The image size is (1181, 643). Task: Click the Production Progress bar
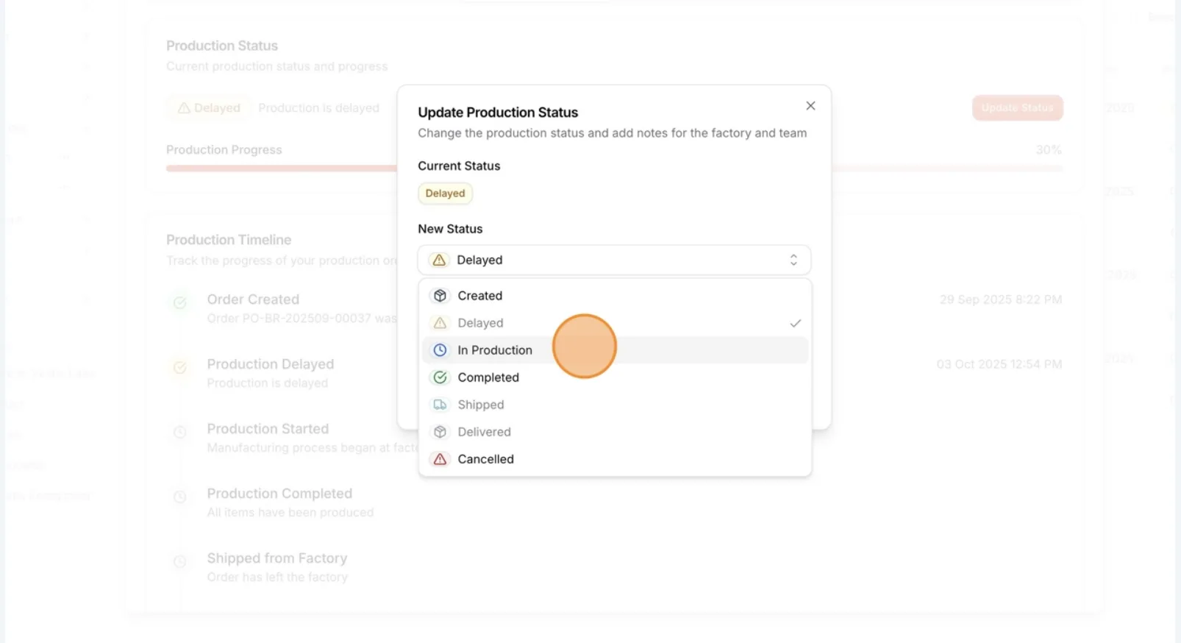614,168
